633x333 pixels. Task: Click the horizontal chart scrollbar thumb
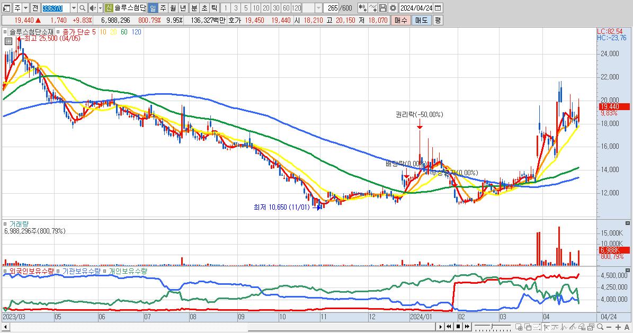[342, 327]
